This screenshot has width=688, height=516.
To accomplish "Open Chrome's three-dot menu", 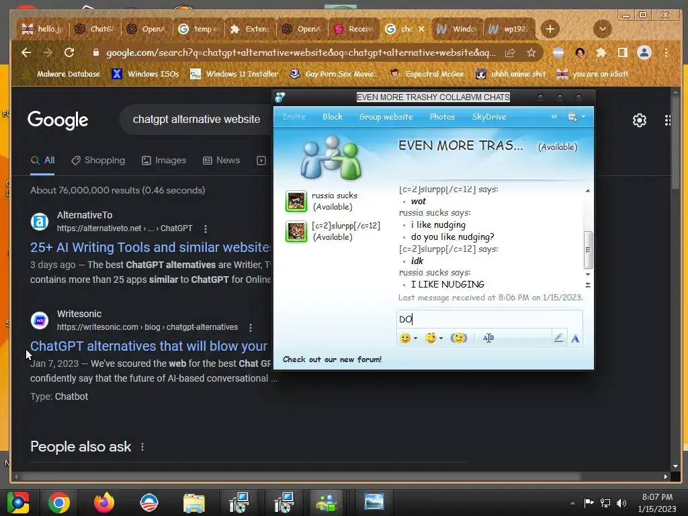I will (666, 52).
